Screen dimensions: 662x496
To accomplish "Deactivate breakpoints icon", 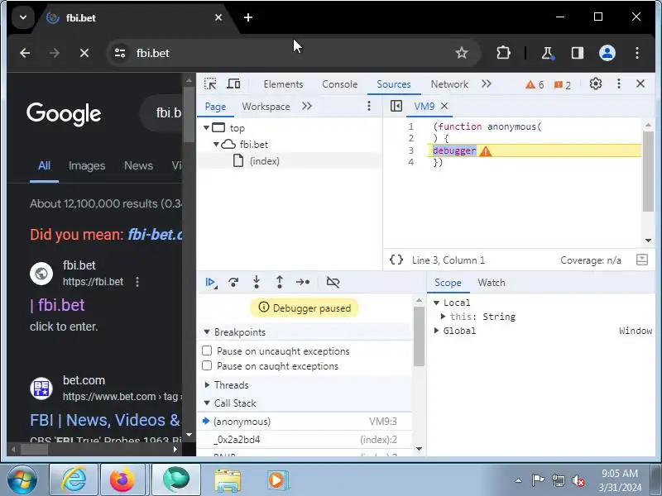I will point(333,282).
